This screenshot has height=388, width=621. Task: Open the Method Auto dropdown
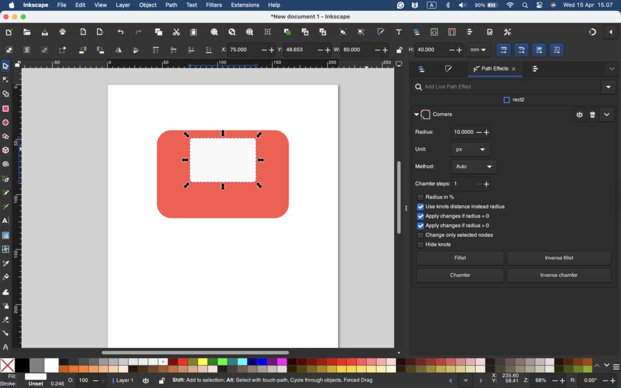474,167
